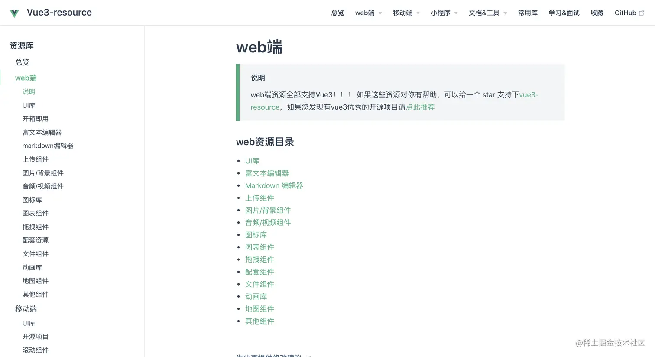Image resolution: width=655 pixels, height=357 pixels.
Task: Jump to 说明 in the sidebar
Action: coord(29,92)
